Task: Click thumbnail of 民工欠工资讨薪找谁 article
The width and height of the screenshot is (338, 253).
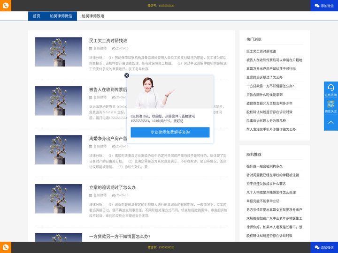Action: pyautogui.click(x=59, y=52)
